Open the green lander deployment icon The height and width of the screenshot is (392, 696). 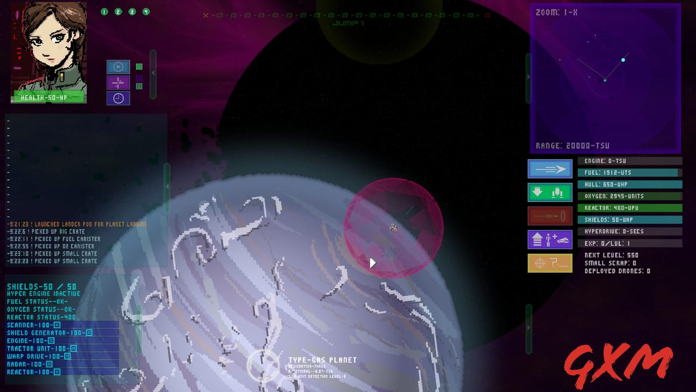coord(550,192)
